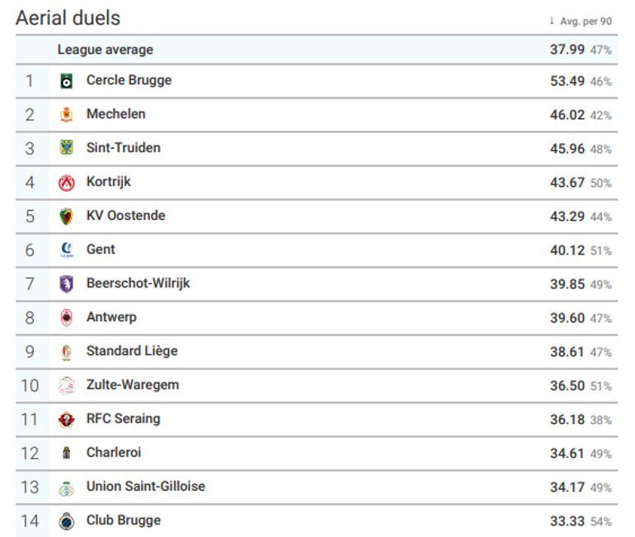Select the Charleroi team name
635x537 pixels.
point(114,452)
